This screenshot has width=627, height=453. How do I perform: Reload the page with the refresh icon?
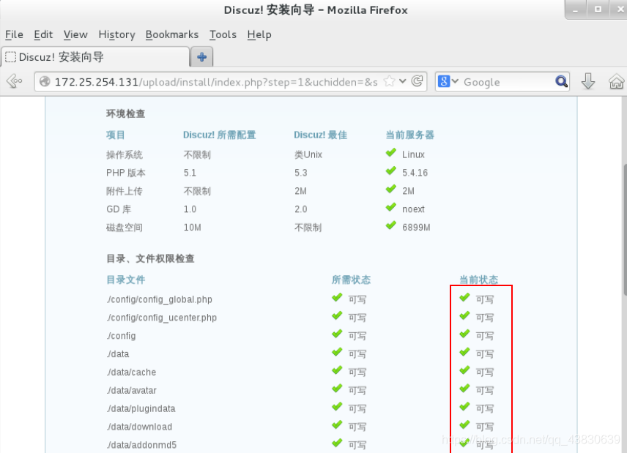coord(417,81)
